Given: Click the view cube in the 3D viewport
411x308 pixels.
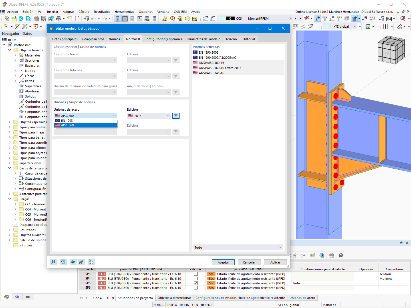Looking at the screenshot, I should (x=391, y=50).
